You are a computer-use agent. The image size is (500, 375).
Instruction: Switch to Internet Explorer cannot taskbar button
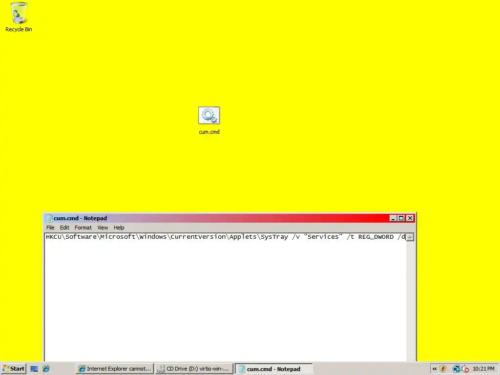pyautogui.click(x=115, y=369)
